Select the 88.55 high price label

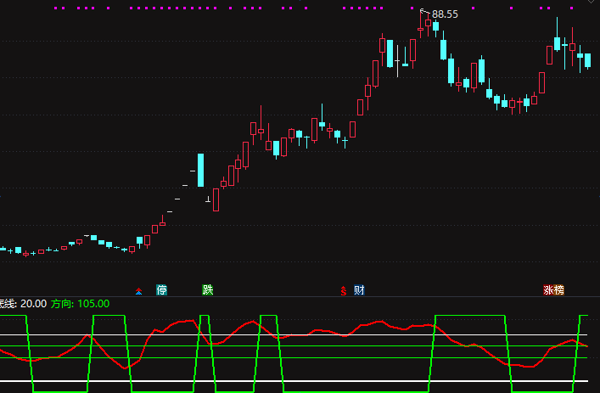(445, 14)
